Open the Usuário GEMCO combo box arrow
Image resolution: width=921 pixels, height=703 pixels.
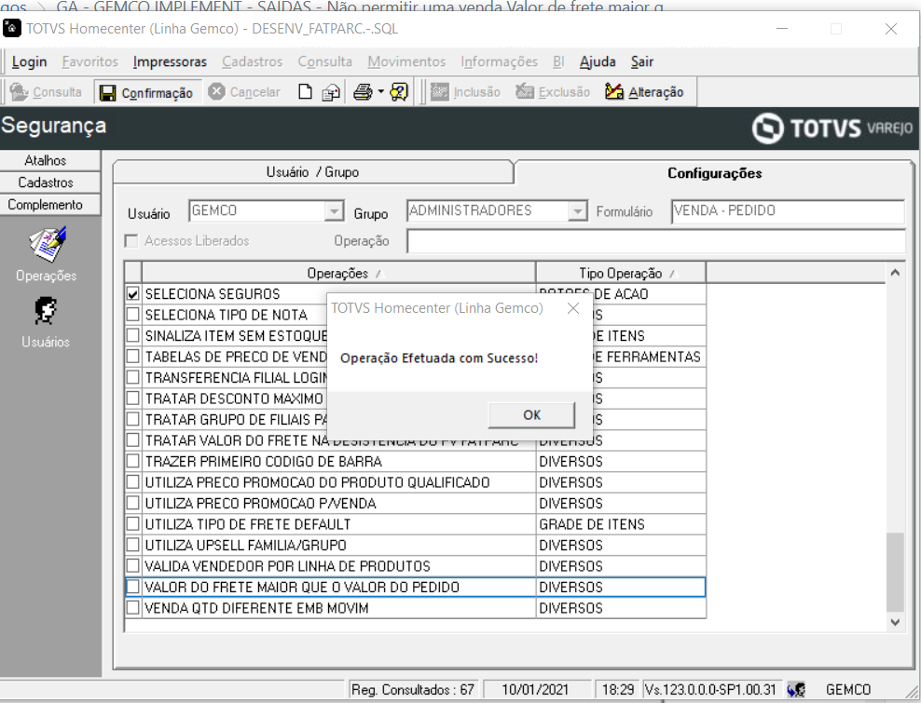pyautogui.click(x=334, y=210)
